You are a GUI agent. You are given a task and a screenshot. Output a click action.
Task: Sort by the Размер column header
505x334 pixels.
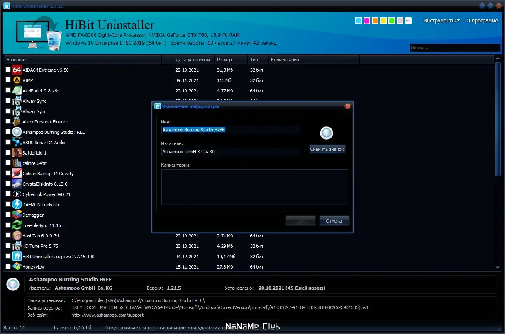point(231,60)
